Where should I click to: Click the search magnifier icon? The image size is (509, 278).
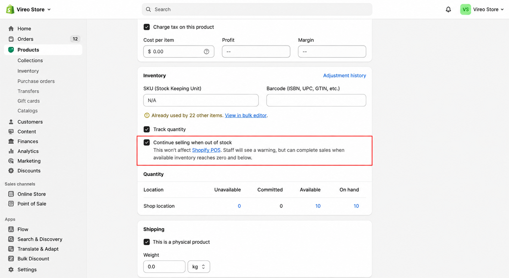coord(148,10)
